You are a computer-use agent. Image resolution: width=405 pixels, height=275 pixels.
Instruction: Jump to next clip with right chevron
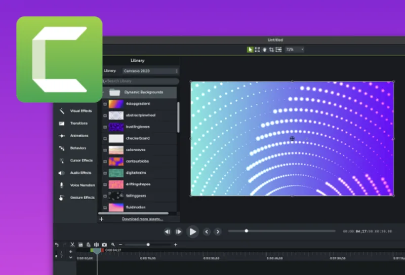coord(218,231)
